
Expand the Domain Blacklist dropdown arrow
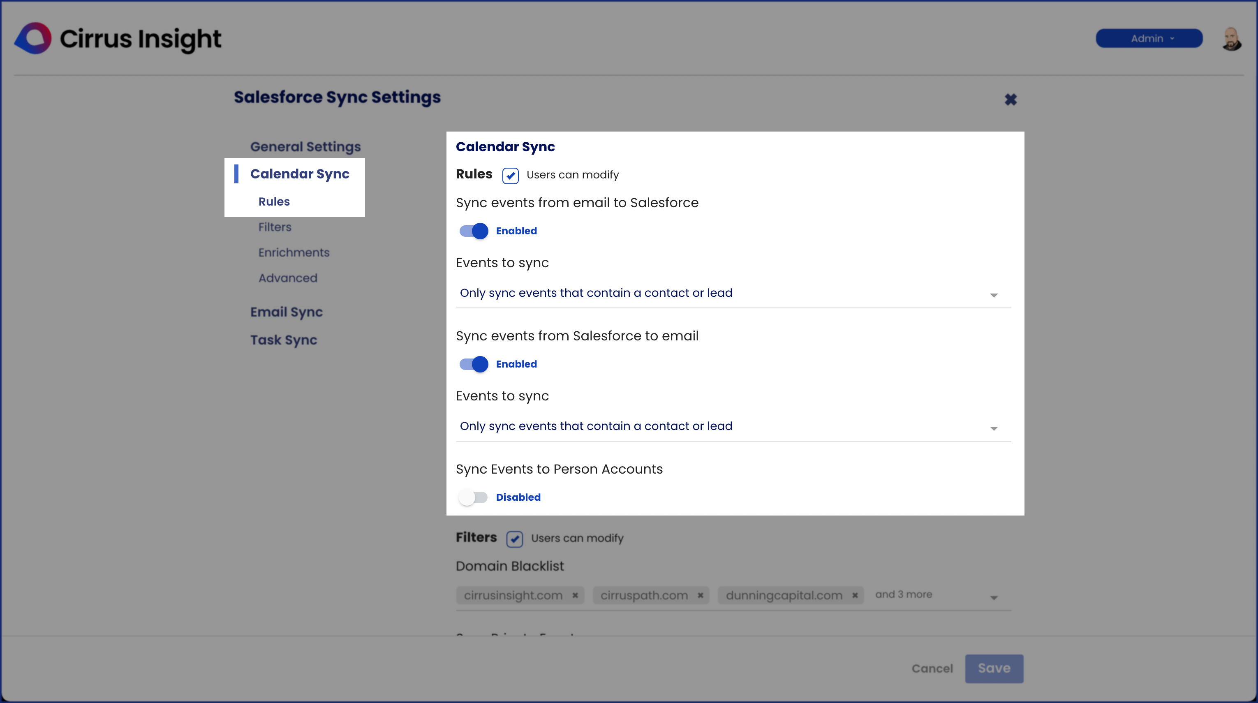point(993,598)
